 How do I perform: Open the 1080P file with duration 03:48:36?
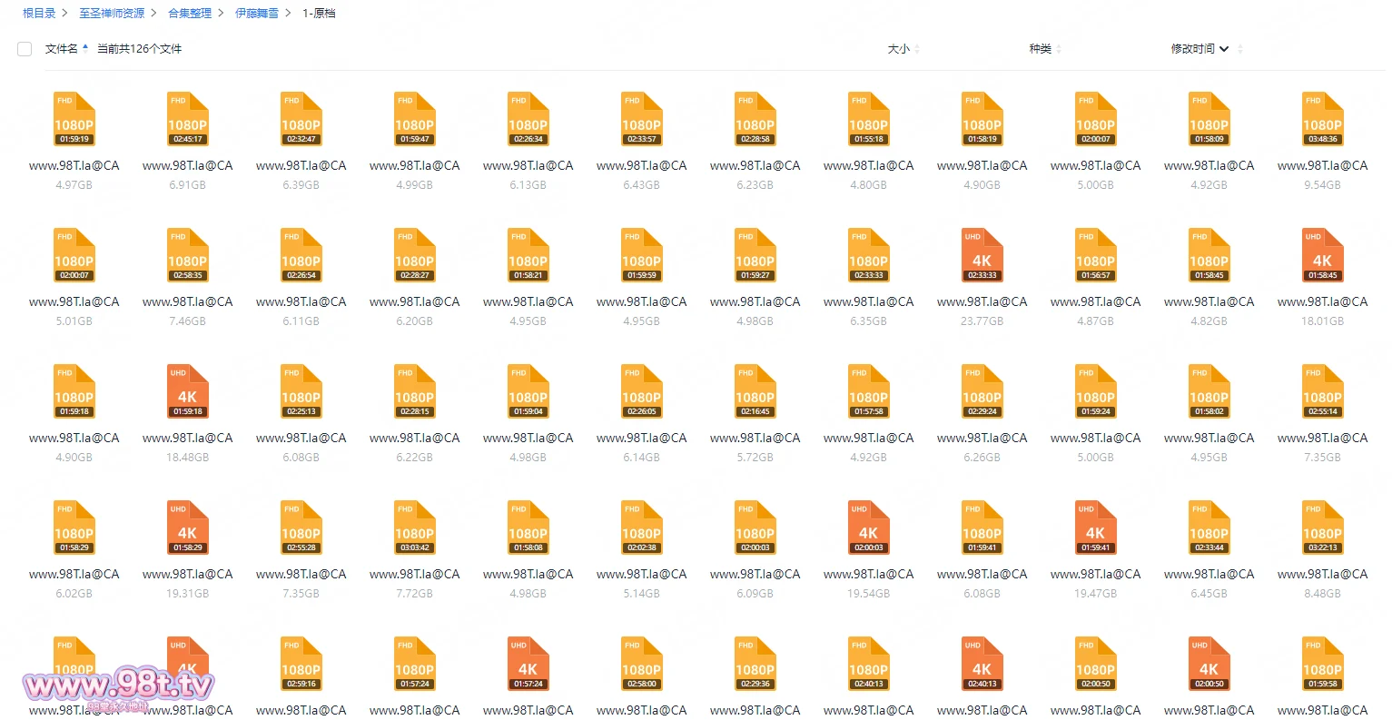pos(1322,120)
